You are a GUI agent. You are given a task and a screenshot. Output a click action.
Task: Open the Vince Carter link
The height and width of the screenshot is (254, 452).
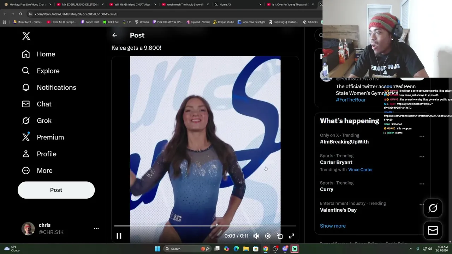pos(361,170)
